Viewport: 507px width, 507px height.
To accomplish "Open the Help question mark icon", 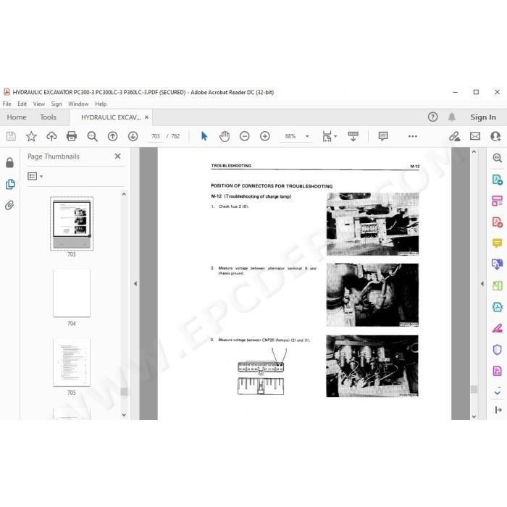I will [432, 117].
